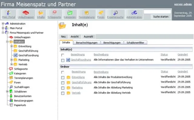Viewport: 194px width, 120px height.
Task: Open the green Kategorien toolbar icon
Action: (x=70, y=13)
